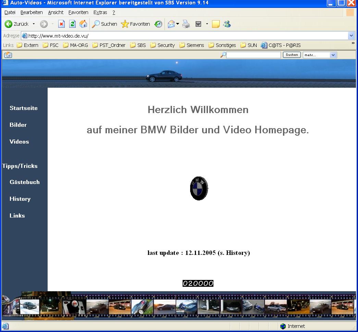Click the last update date text
This screenshot has width=358, height=332.
coord(199,253)
